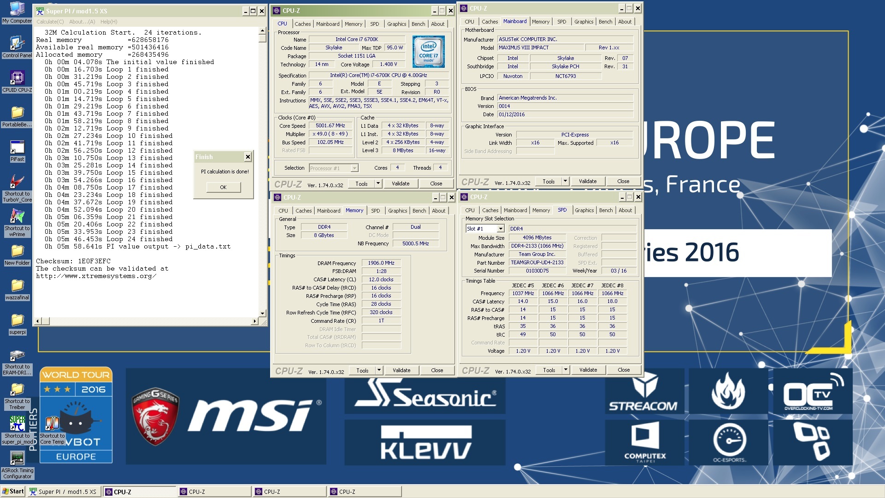The image size is (885, 498).
Task: Click the Checksum: 1E0F3EFC line
Action: (x=73, y=261)
